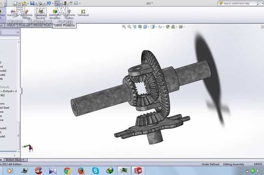The height and width of the screenshot is (175, 264).
Task: Click the Under Defined status text
Action: 210,164
